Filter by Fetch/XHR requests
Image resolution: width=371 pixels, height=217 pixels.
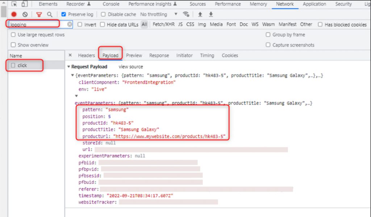164,24
